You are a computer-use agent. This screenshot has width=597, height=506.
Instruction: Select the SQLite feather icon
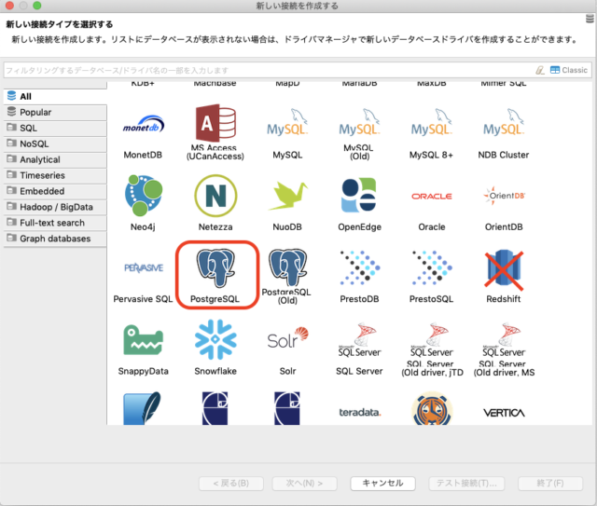142,408
